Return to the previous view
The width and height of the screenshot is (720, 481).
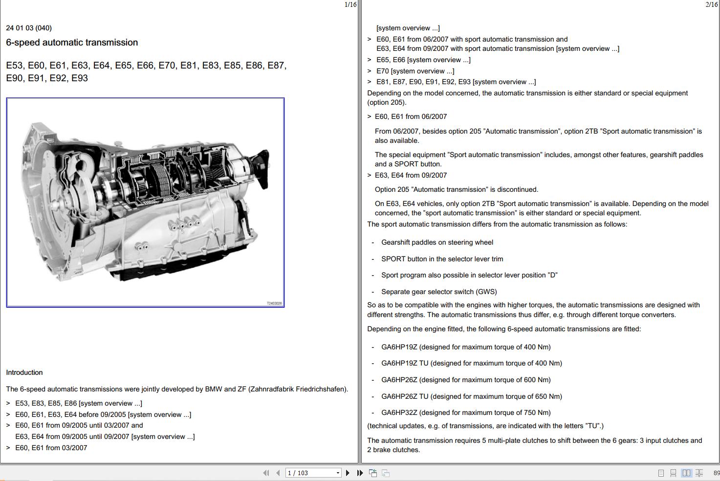point(372,473)
